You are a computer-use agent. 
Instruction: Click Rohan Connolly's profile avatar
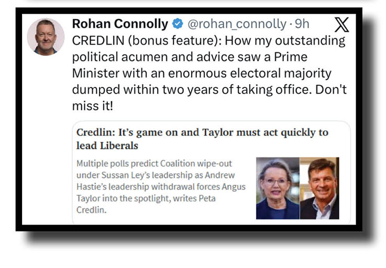click(46, 37)
